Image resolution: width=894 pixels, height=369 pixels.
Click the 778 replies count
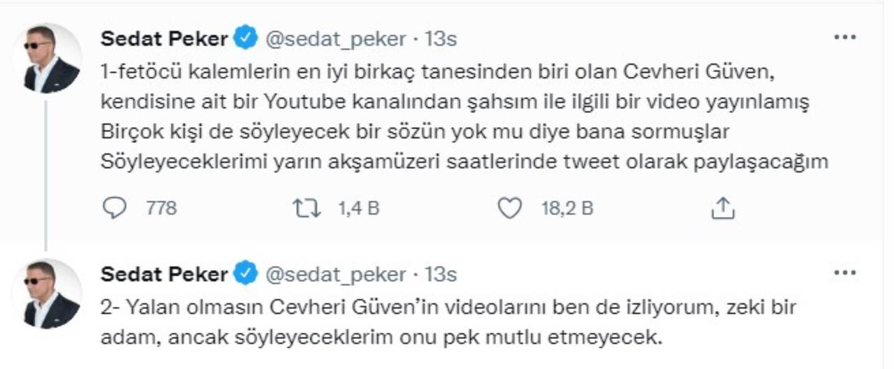pyautogui.click(x=161, y=208)
